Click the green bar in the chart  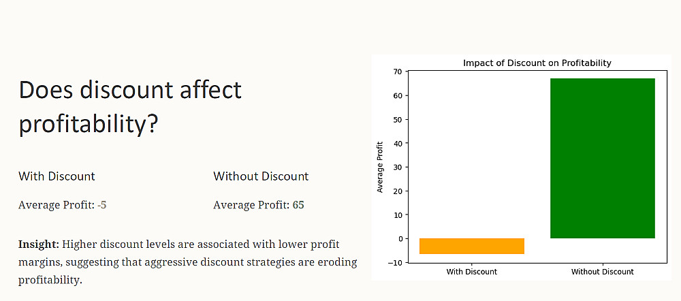(x=602, y=158)
